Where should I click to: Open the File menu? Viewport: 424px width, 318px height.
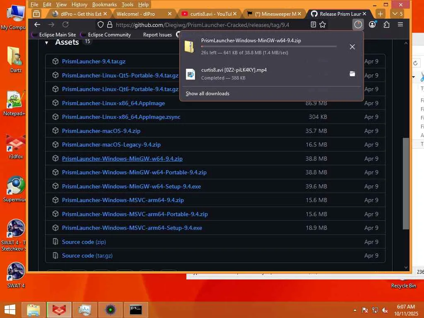[x=34, y=4]
